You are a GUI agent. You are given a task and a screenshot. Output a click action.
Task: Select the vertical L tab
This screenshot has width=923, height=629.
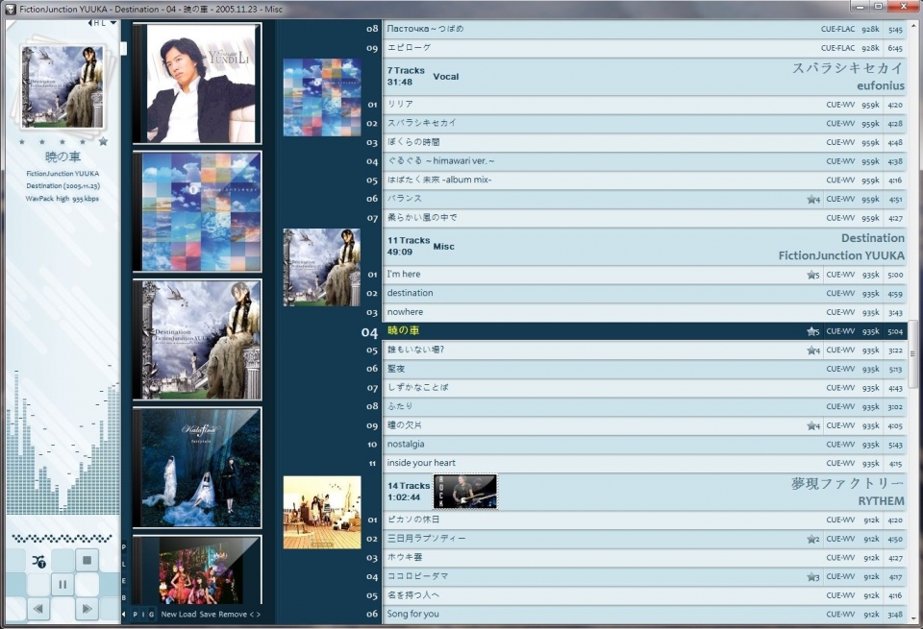pos(124,565)
